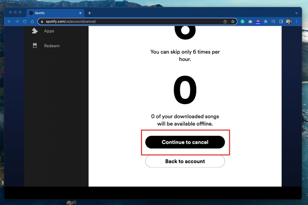
Task: Click the address bar URL field
Action: coord(128,21)
